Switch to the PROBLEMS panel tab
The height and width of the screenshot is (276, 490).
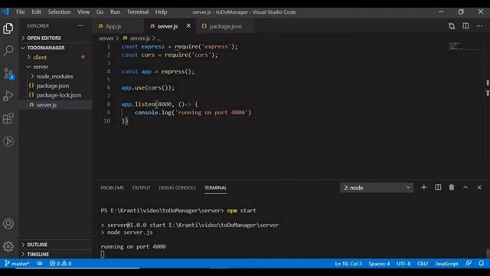pos(113,188)
